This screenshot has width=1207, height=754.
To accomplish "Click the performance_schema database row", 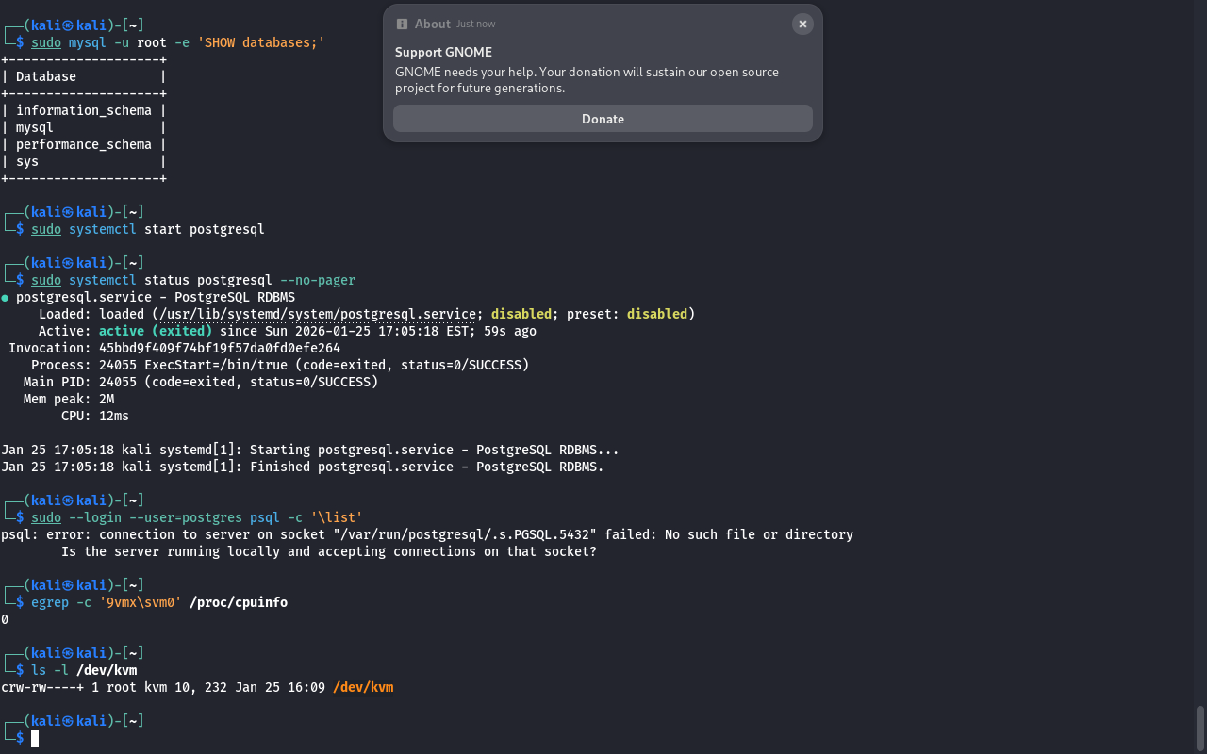I will [x=83, y=144].
